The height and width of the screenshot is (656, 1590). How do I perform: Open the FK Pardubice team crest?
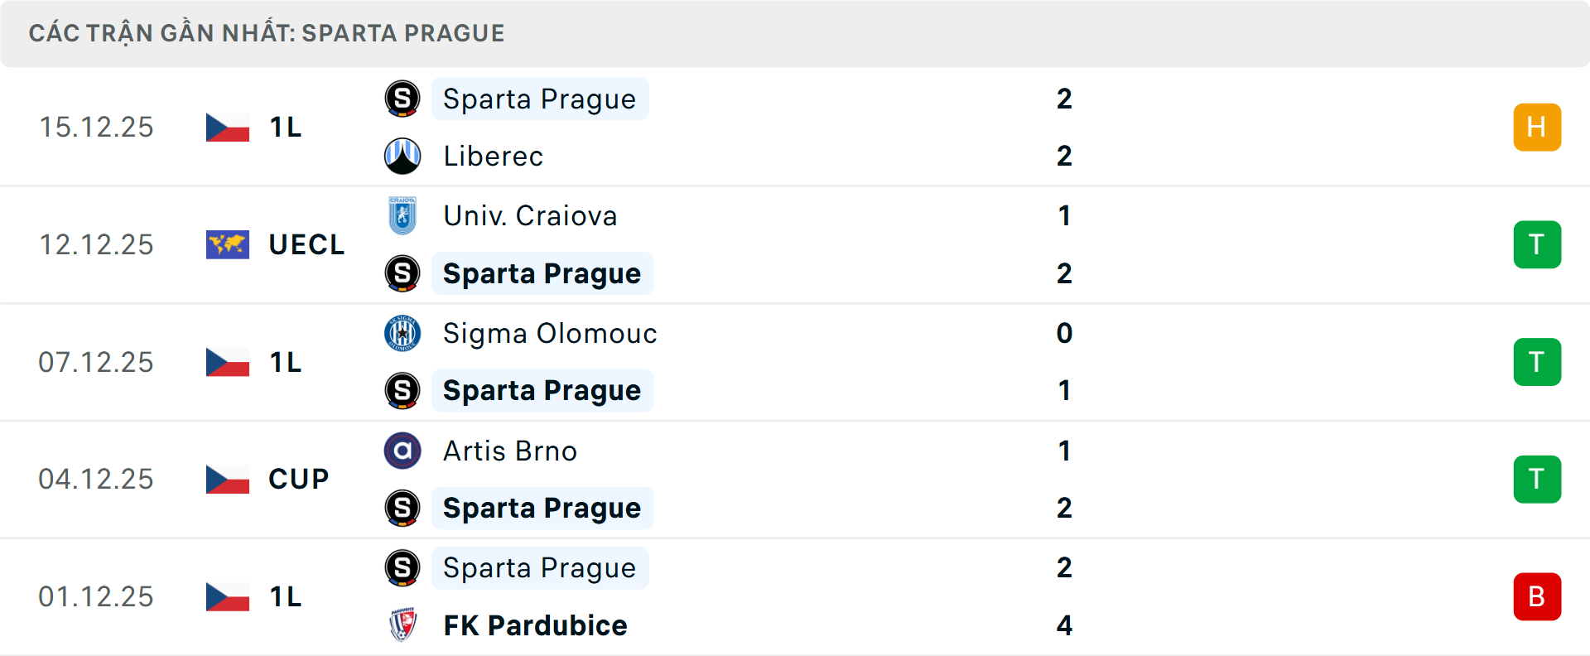tap(402, 625)
